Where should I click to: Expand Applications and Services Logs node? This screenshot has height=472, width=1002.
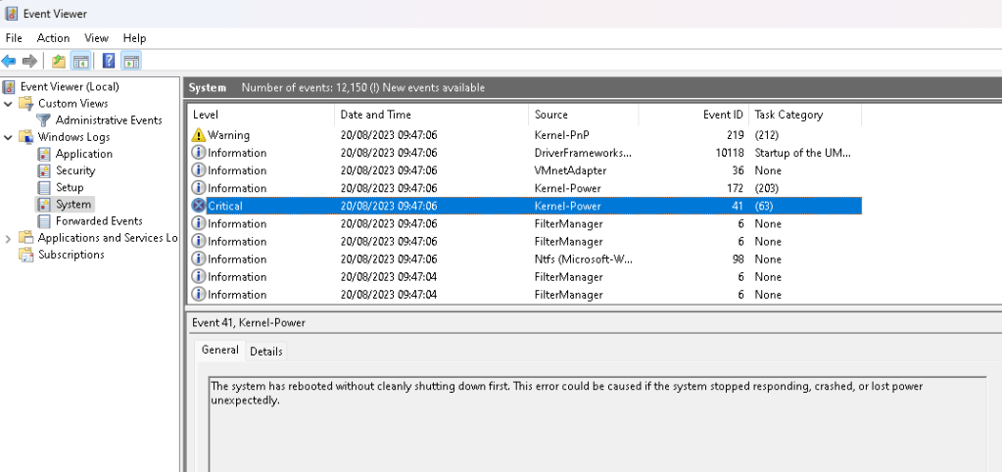pos(8,238)
